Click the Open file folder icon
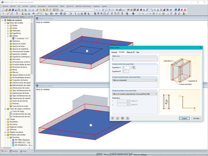The image size is (208, 156). (6, 10)
